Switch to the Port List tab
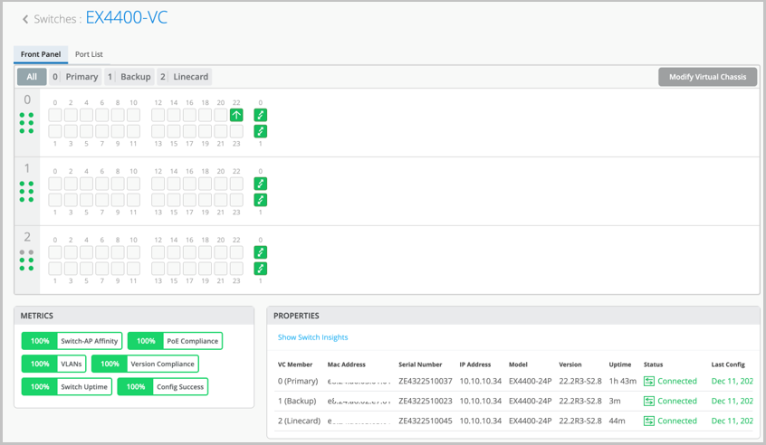 [89, 54]
